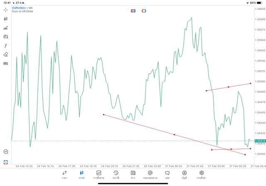Open the M5 timeframe selector

(x=5, y=64)
